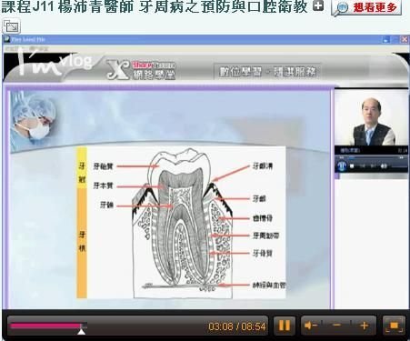410x341 pixels.
Task: Click the player window title bar icon
Action: pos(6,39)
